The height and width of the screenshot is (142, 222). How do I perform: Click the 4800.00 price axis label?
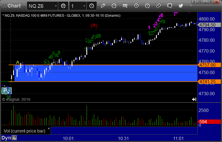pyautogui.click(x=207, y=19)
